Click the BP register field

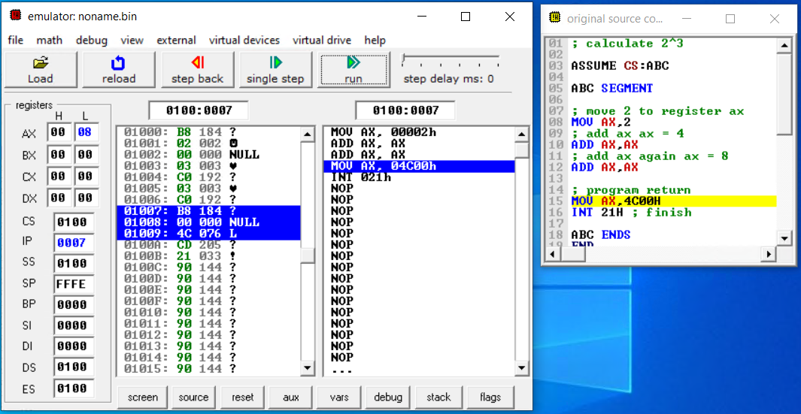pyautogui.click(x=74, y=305)
